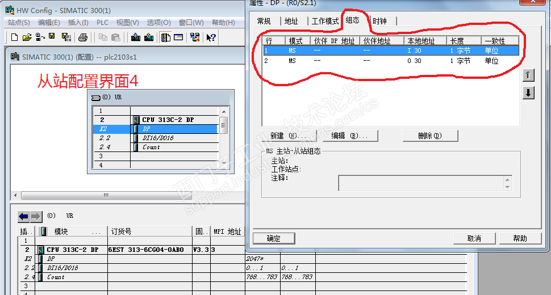Switch to the 时钟 tab
The height and width of the screenshot is (295, 551).
(x=379, y=21)
